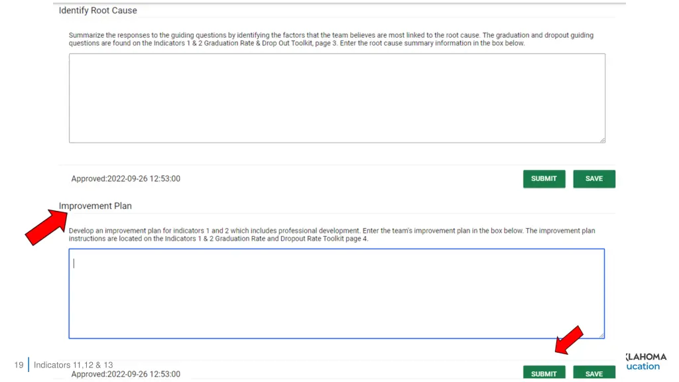Click the red arrow pointing at Improvement Plan
This screenshot has height=382, width=679.
[46, 227]
